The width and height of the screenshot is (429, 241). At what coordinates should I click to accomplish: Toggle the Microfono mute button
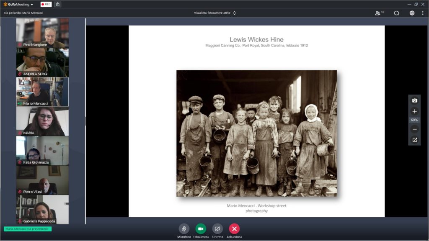(184, 229)
